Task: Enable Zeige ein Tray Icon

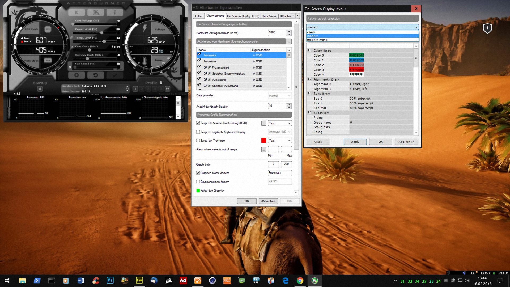Action: tap(198, 141)
